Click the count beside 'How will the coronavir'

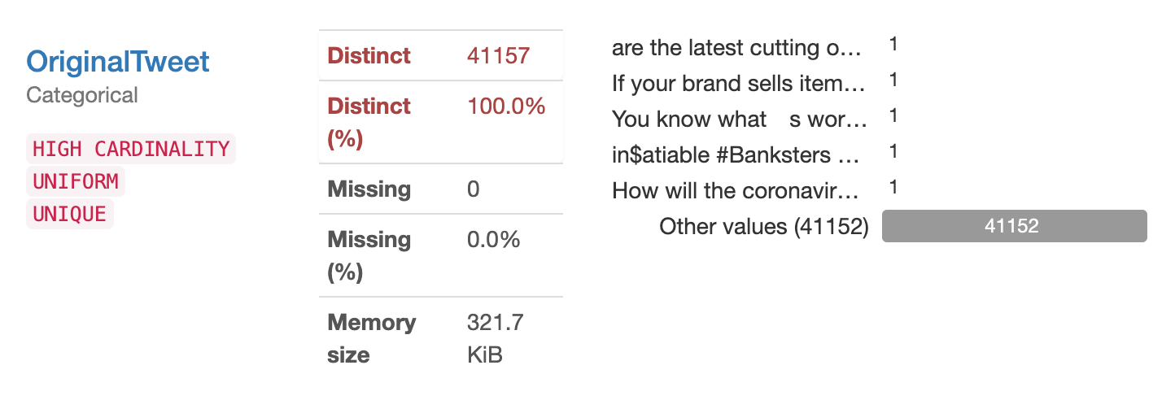[893, 188]
